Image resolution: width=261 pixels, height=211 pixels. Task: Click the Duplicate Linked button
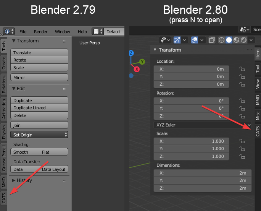pos(39,108)
